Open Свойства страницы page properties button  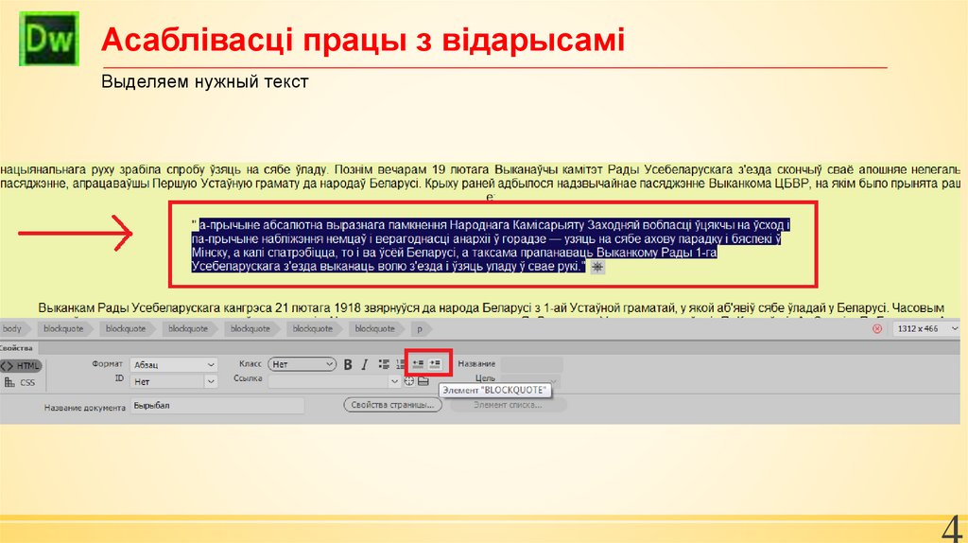392,405
